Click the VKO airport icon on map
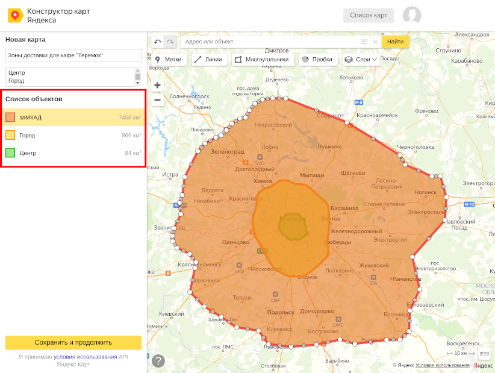495x373 pixels. pyautogui.click(x=239, y=265)
